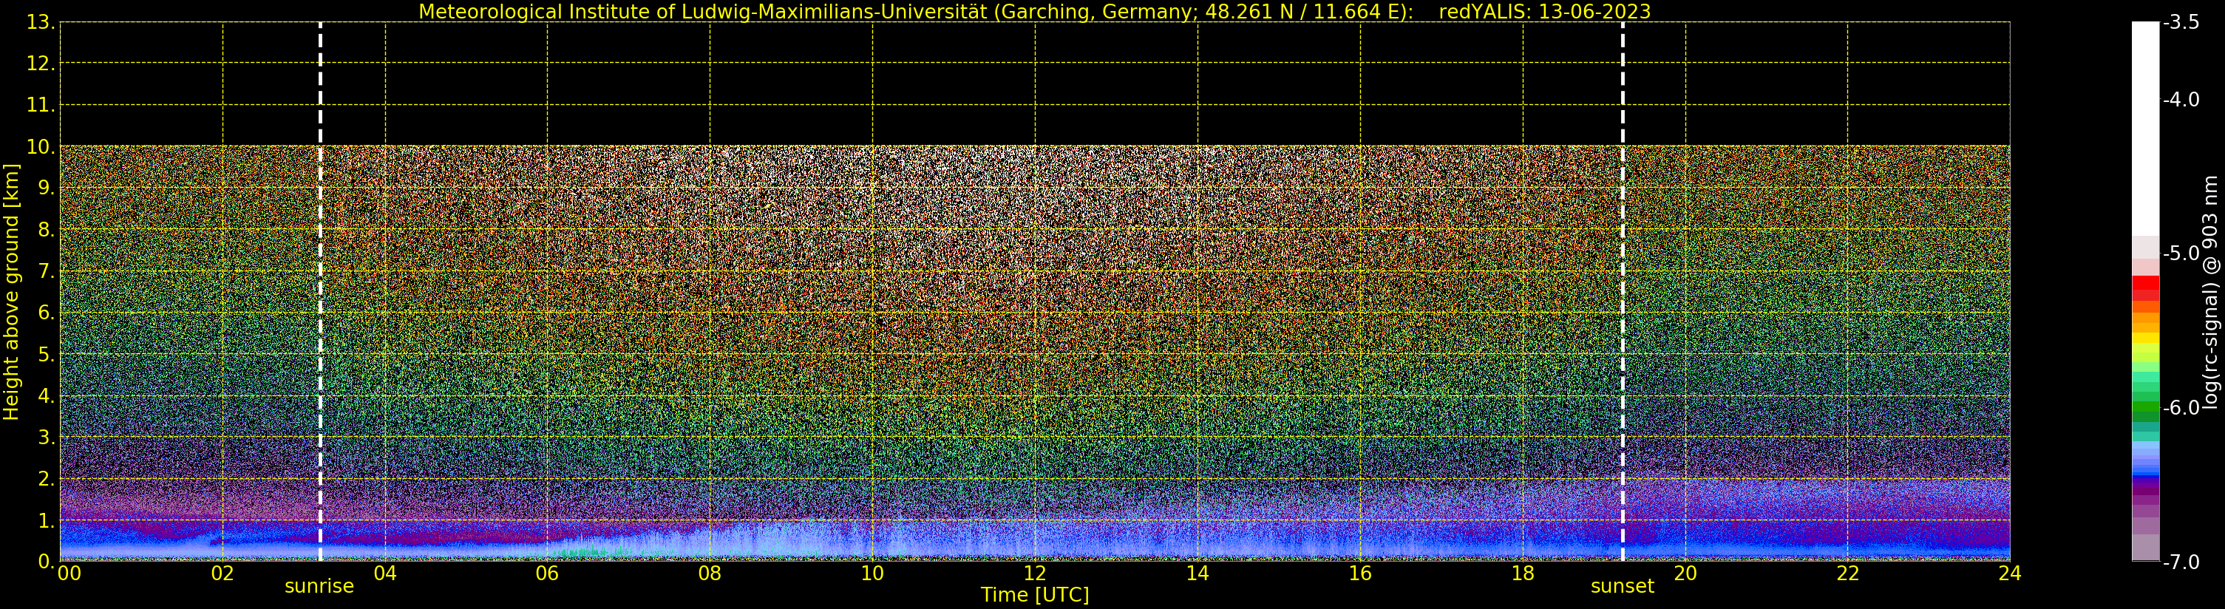
Task: Click the time axis tick label "04"
Action: coord(385,574)
